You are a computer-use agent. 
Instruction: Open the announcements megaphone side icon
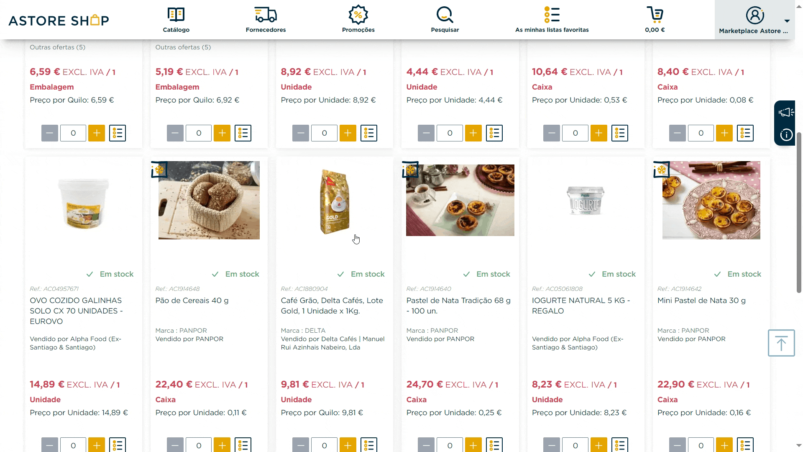[x=786, y=112]
